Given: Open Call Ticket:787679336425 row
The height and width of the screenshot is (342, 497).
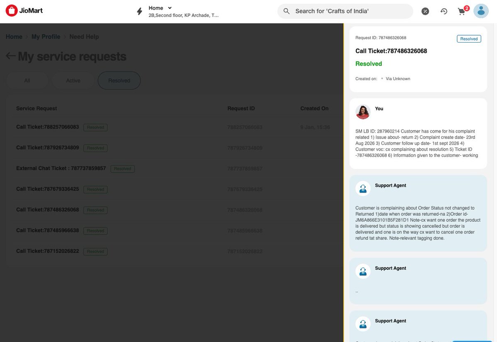Looking at the screenshot, I should (174, 189).
